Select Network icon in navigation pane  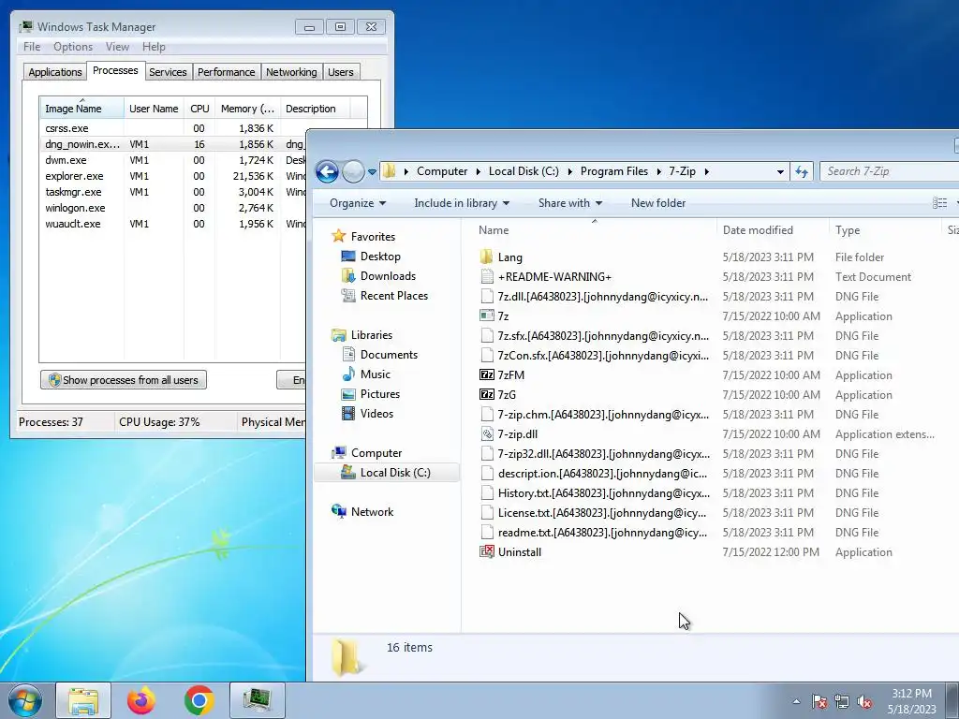coord(338,512)
